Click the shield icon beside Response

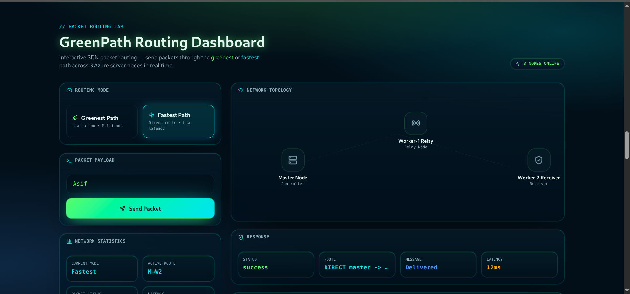click(x=241, y=237)
